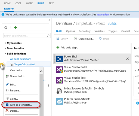The width and height of the screenshot is (139, 116).
Task: Click the Queue build toolbar icon
Action: coord(76,39)
